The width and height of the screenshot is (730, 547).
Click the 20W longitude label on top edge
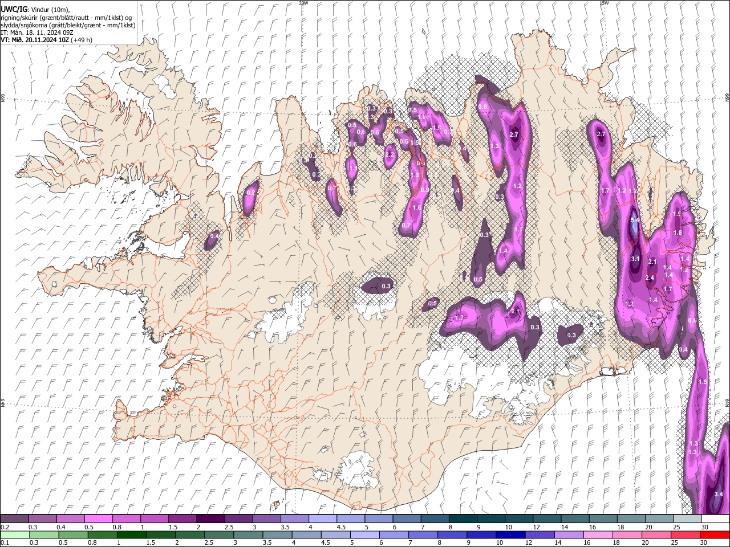point(303,3)
